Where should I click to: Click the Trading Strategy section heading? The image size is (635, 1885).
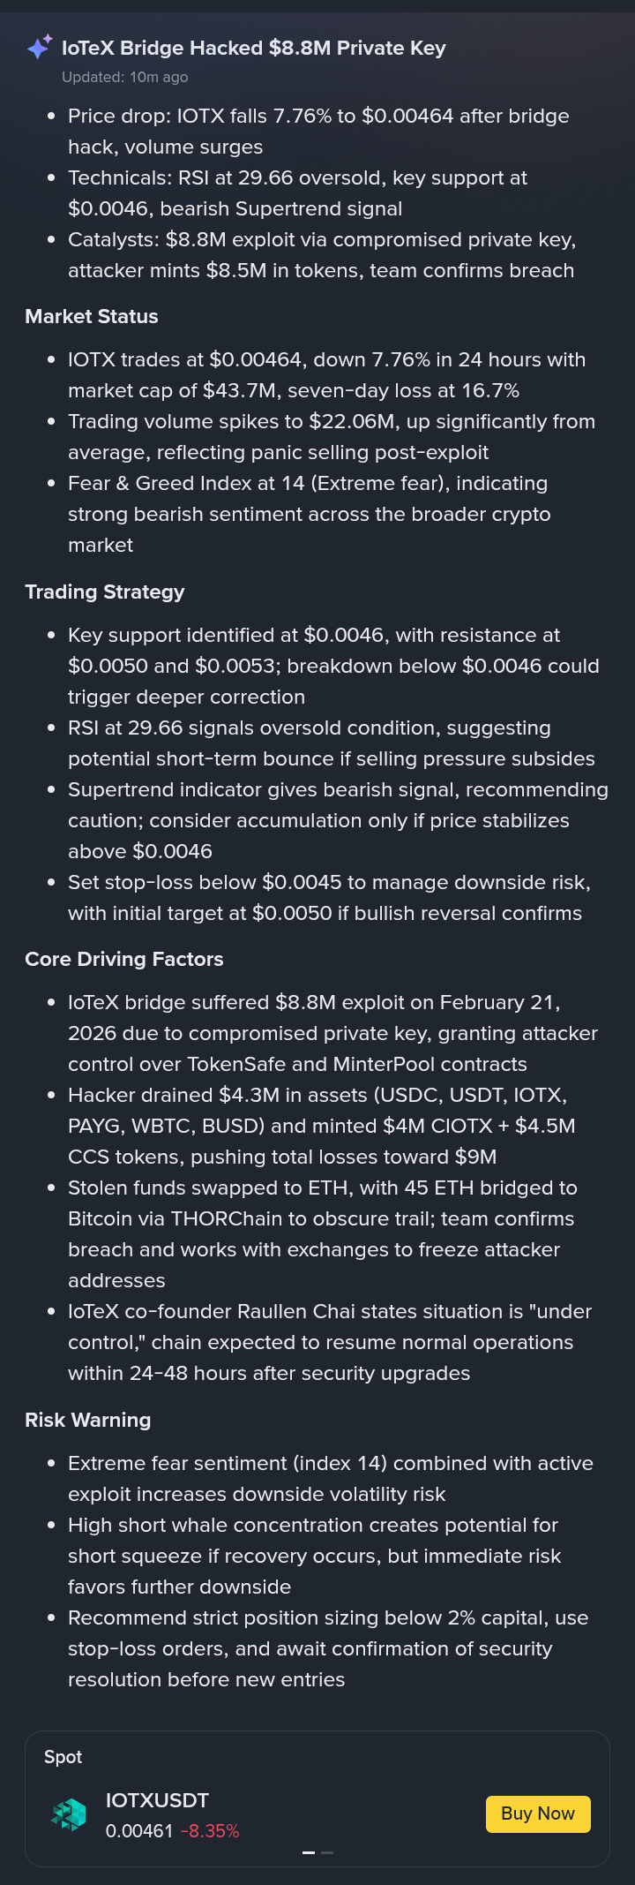pos(105,592)
